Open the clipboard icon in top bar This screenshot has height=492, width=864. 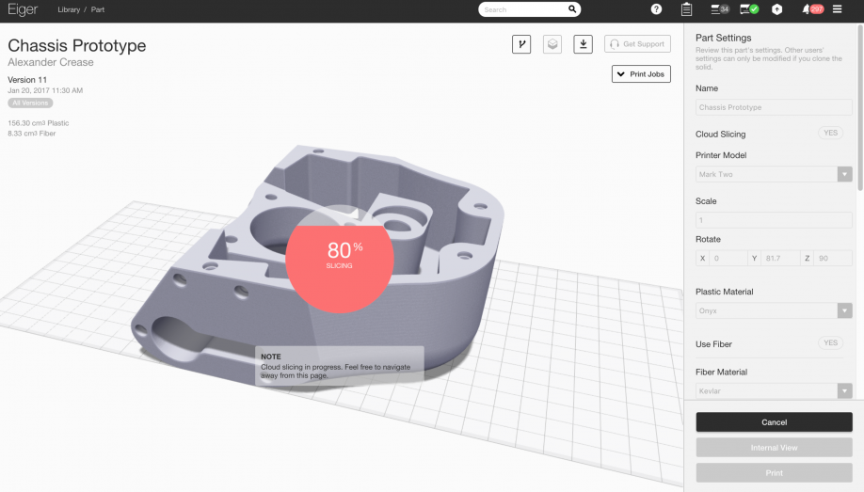click(x=686, y=9)
